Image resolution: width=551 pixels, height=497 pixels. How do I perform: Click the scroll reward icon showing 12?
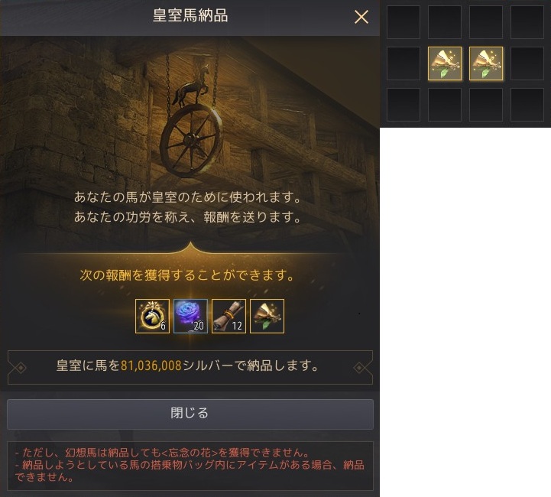(x=229, y=316)
